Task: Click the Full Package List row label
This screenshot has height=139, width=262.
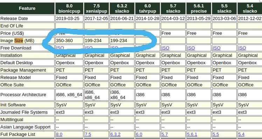Action: coord(18,134)
